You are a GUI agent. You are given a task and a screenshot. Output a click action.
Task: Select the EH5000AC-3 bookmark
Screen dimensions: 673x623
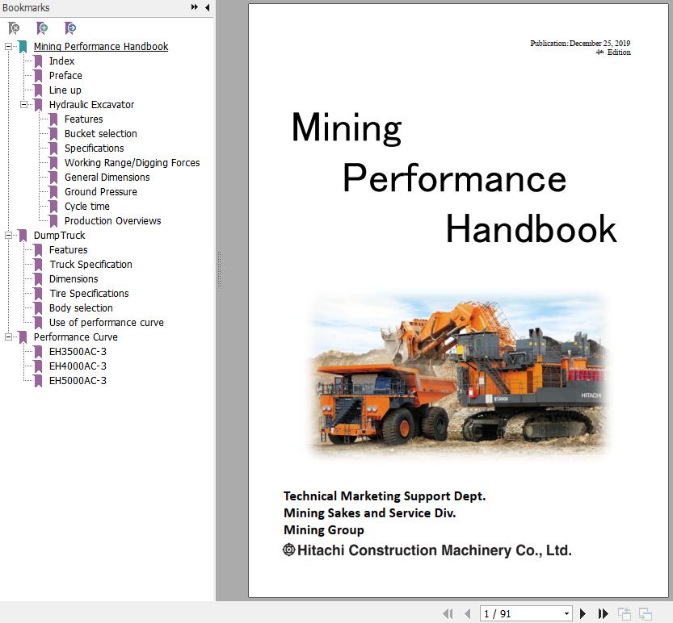pyautogui.click(x=78, y=381)
